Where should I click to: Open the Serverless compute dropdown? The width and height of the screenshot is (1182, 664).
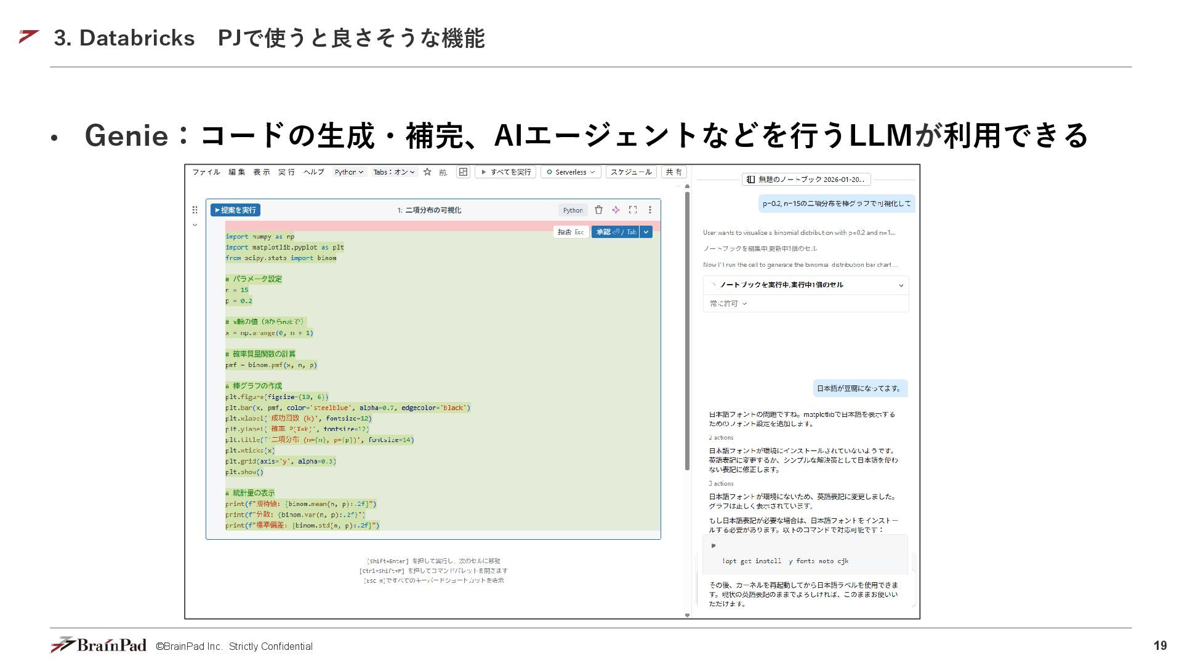coord(571,172)
